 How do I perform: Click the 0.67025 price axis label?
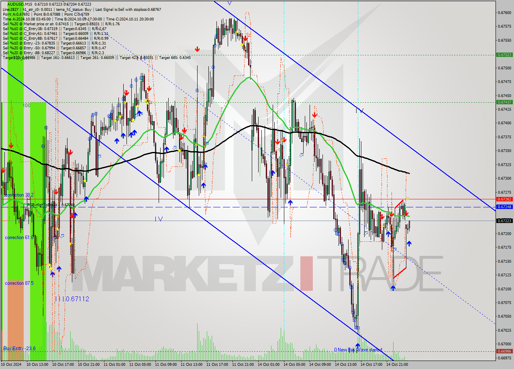click(504, 330)
